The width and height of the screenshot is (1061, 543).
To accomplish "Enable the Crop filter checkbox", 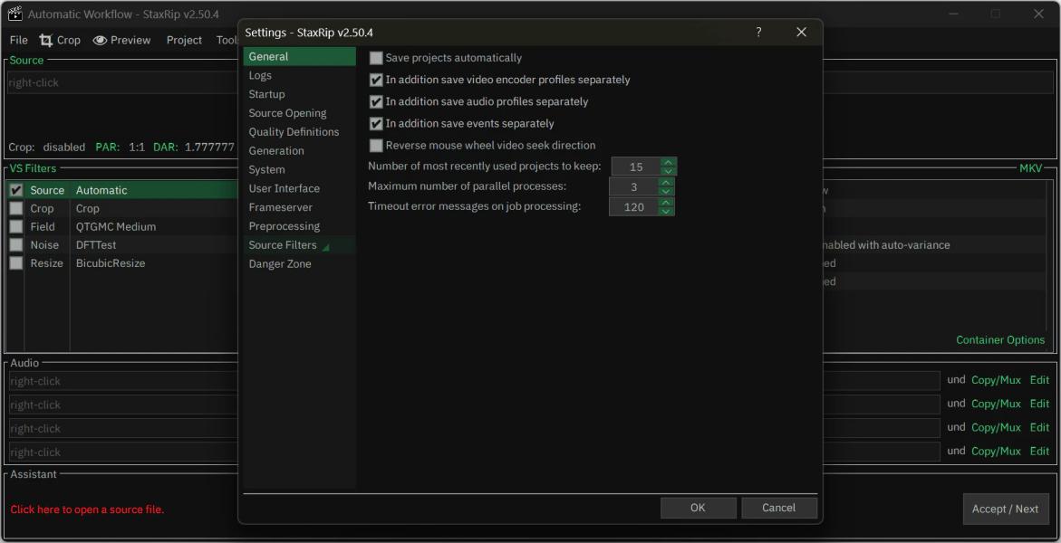I will click(x=16, y=209).
